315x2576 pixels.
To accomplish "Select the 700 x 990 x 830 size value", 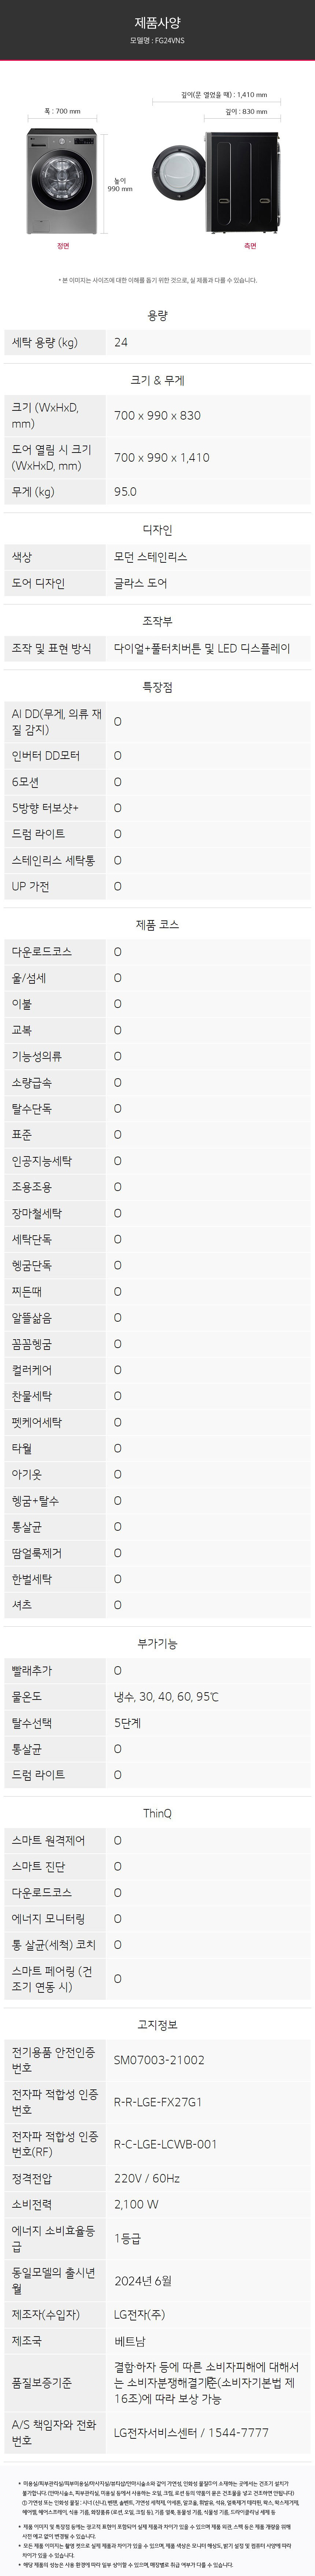I will point(157,415).
